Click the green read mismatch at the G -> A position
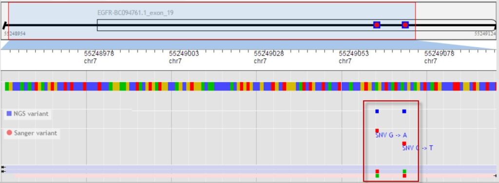 coord(377,175)
